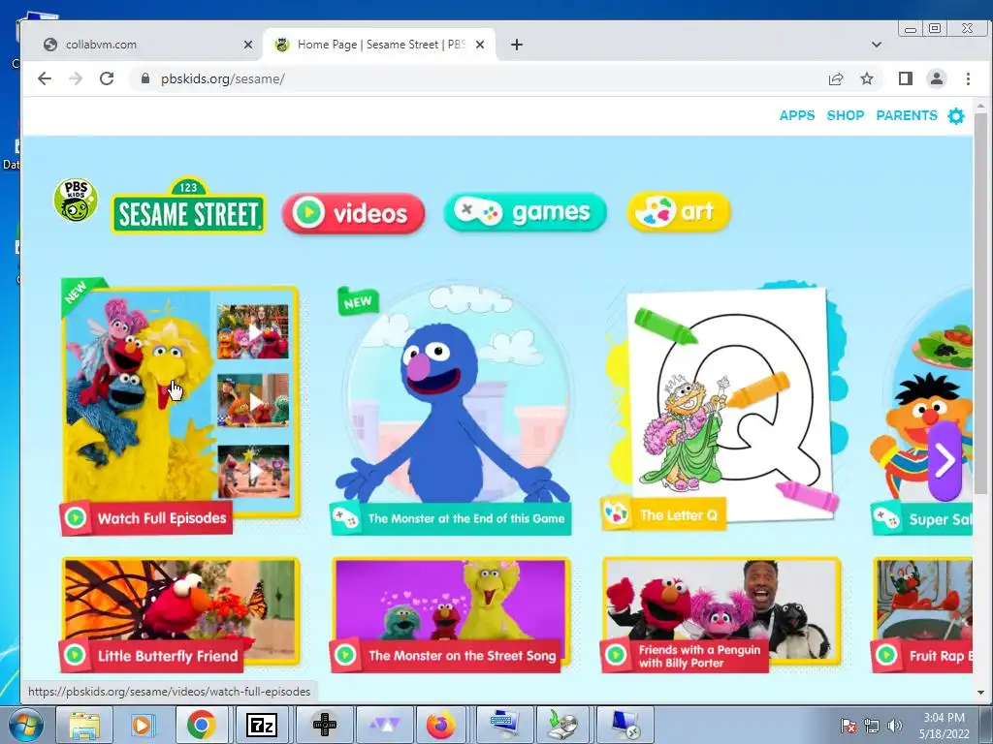Click the page vertical scrollbar
The image size is (993, 744).
pyautogui.click(x=980, y=303)
